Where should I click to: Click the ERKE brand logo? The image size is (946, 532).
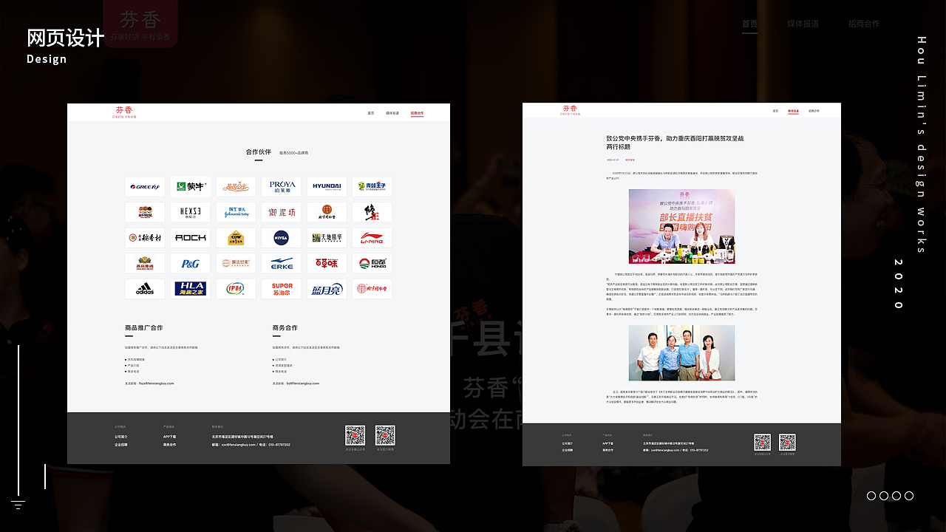coord(282,263)
